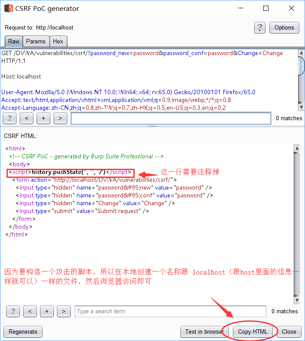305x341 pixels.
Task: Click the form action line in CSRF HTML
Action: coord(94,180)
